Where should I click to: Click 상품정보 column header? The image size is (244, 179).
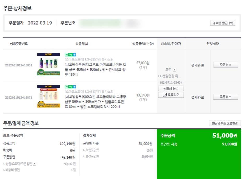pyautogui.click(x=82, y=44)
